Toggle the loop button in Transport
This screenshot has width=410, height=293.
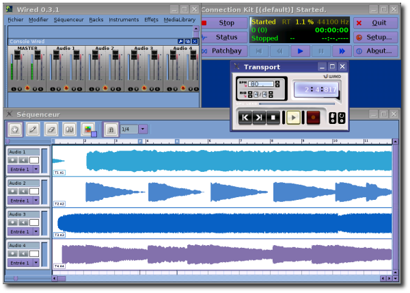click(x=342, y=118)
